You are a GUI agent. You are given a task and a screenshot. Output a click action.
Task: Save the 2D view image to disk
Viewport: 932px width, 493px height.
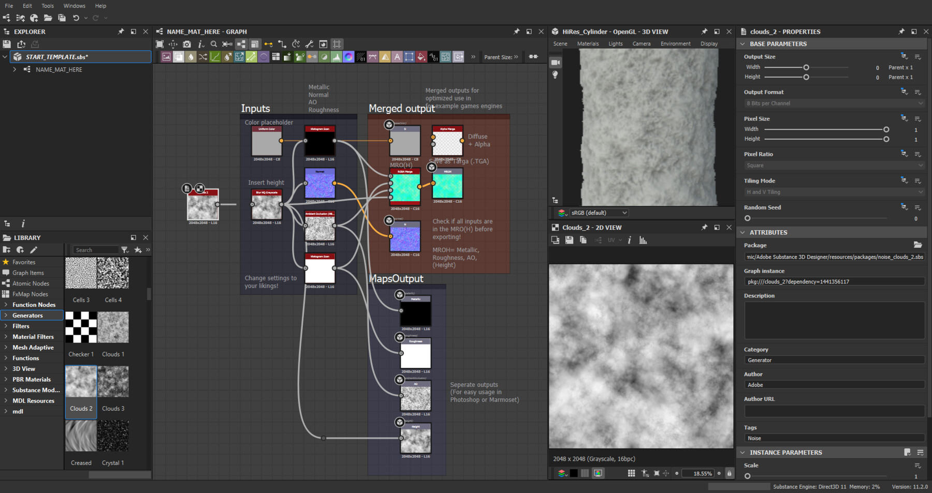tap(569, 240)
